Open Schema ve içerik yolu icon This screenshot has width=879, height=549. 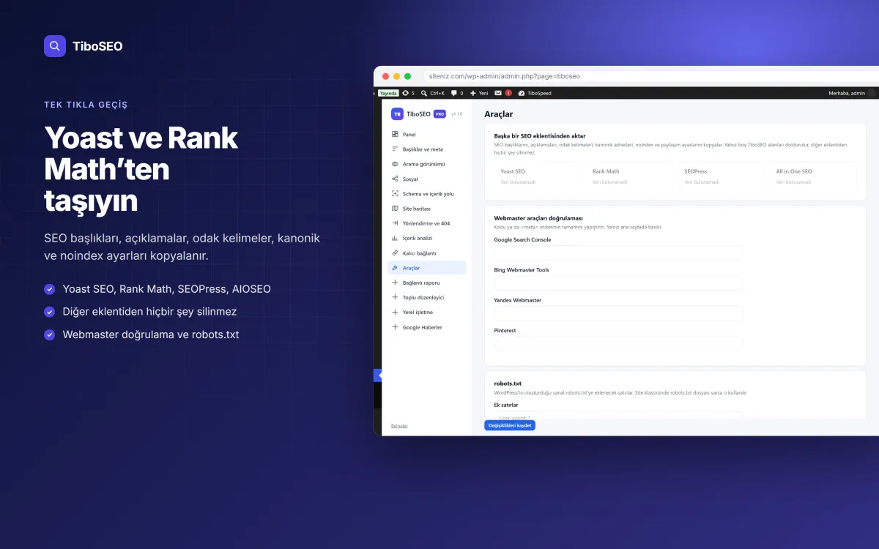[x=395, y=194]
